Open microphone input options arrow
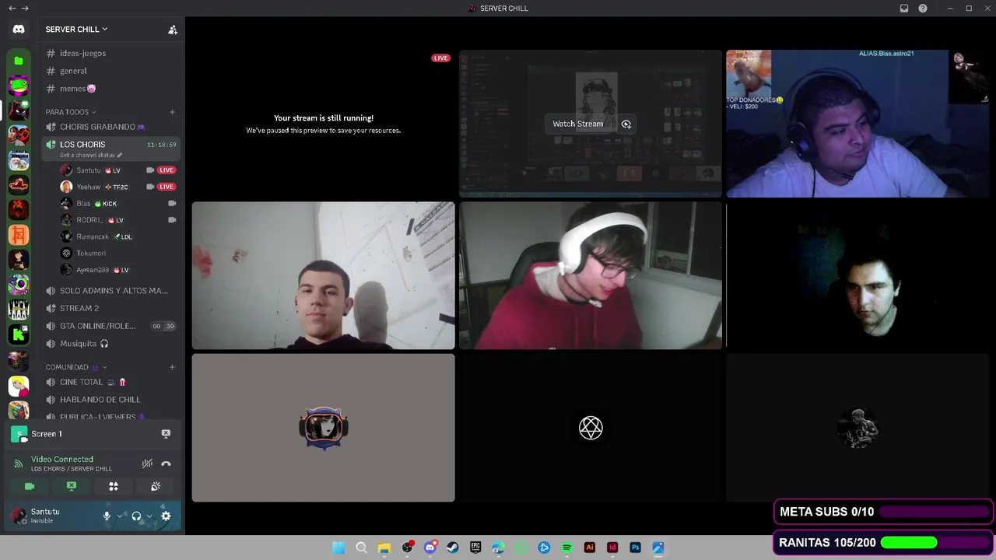This screenshot has width=996, height=560. (120, 516)
